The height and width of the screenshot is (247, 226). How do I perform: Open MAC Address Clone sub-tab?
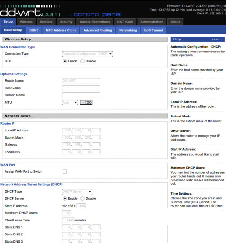tap(61, 30)
